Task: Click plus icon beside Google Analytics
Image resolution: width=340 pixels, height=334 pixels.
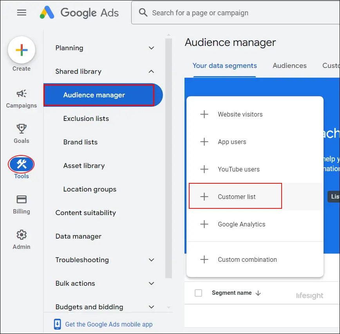Action: click(204, 224)
